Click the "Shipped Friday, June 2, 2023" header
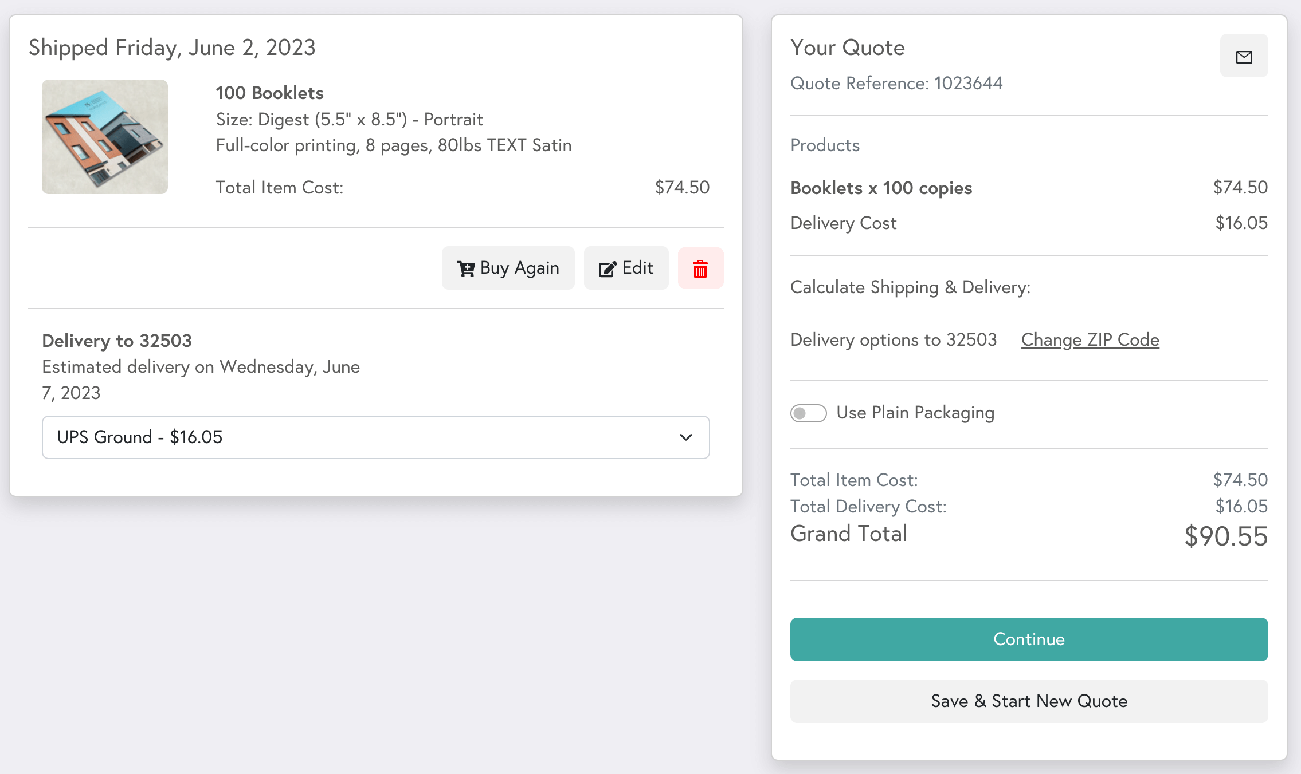This screenshot has height=774, width=1301. (172, 48)
